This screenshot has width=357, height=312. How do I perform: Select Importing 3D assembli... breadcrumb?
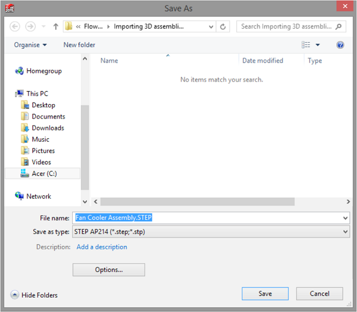pyautogui.click(x=149, y=26)
